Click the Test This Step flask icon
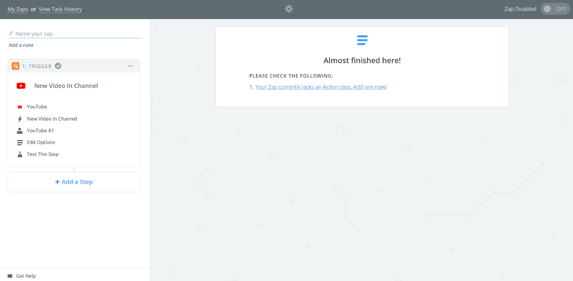This screenshot has width=573, height=281. point(20,154)
